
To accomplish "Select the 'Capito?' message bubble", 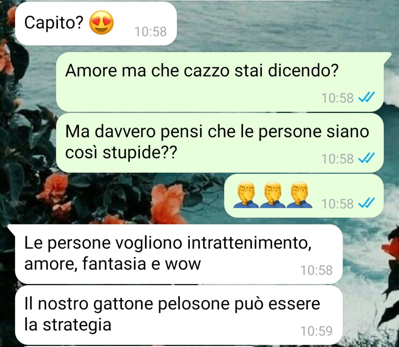I will 96,23.
